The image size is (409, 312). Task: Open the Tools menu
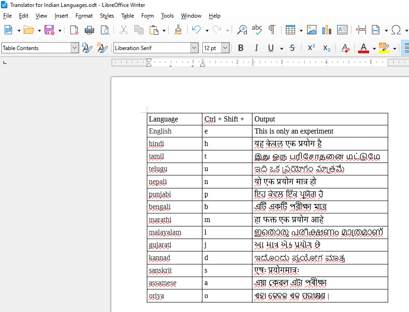pyautogui.click(x=167, y=16)
